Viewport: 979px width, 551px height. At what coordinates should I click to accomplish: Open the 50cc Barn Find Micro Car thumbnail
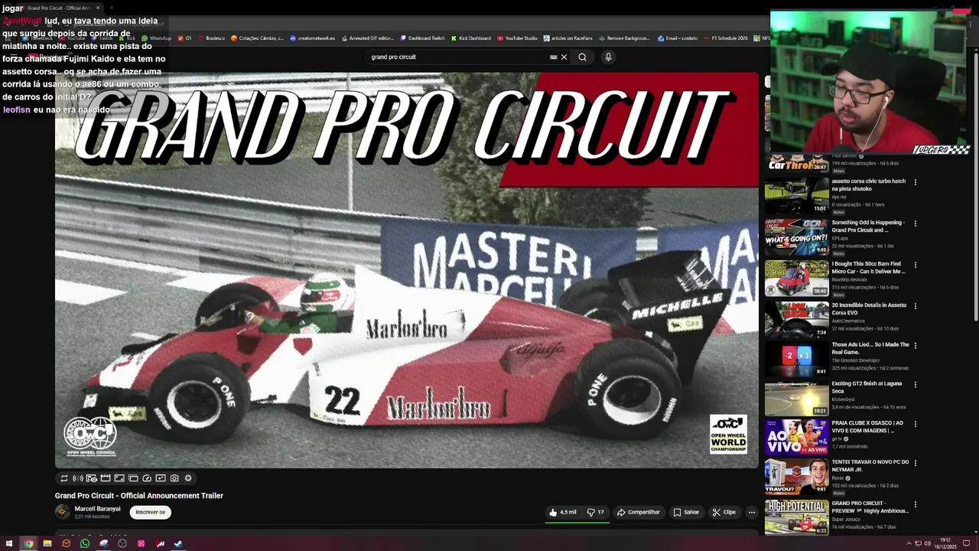pos(797,279)
